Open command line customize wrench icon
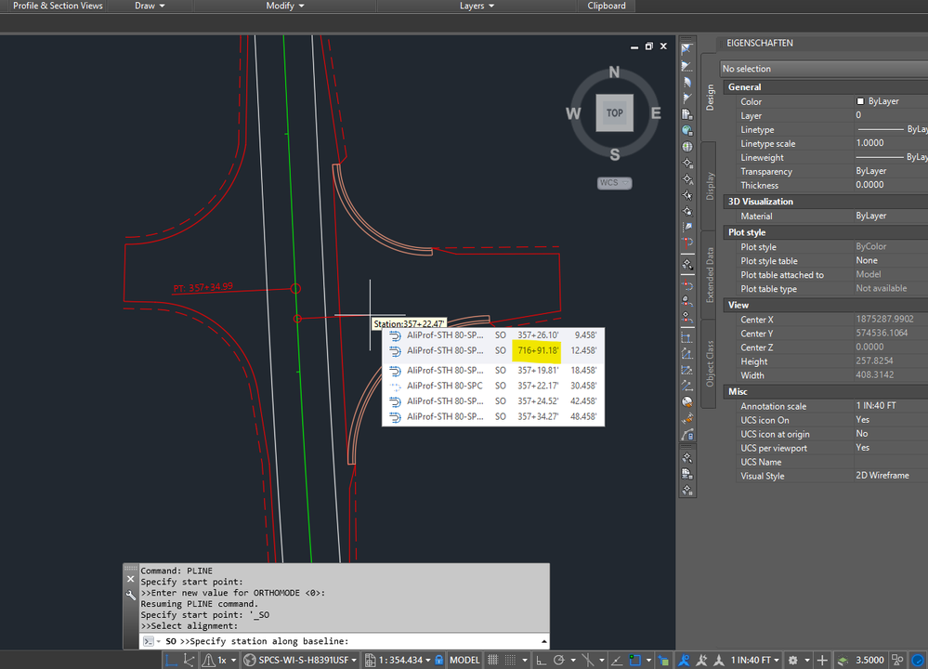The width and height of the screenshot is (928, 669). (131, 595)
